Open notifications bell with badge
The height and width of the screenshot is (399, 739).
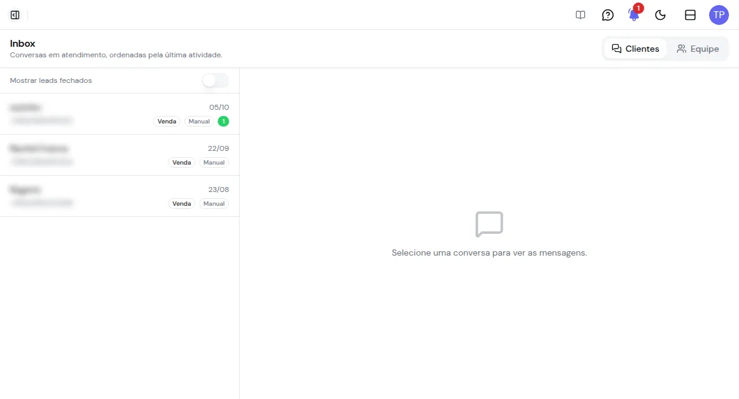click(634, 14)
